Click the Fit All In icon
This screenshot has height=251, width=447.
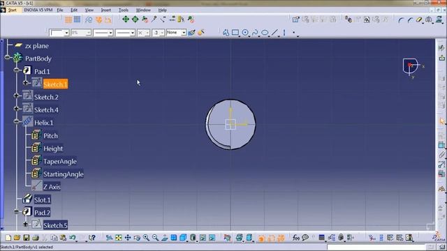(119, 238)
